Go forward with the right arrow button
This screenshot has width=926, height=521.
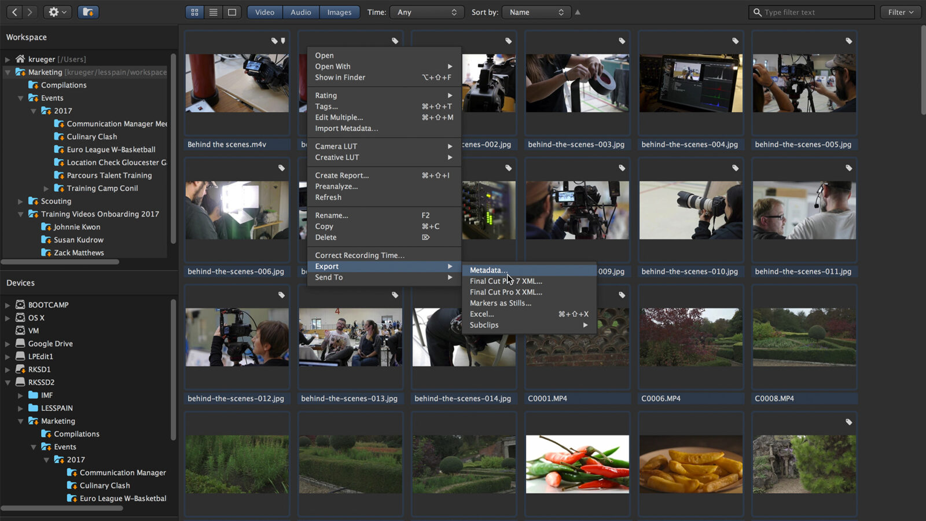pos(30,12)
